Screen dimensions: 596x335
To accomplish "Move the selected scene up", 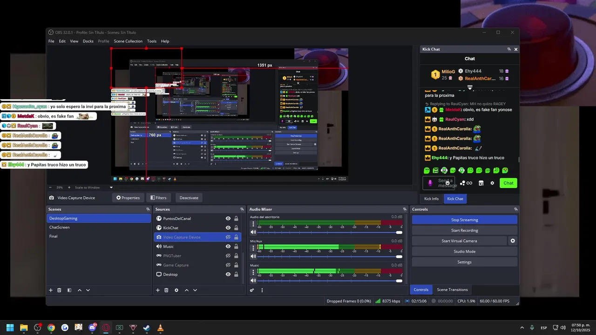I will click(80, 290).
